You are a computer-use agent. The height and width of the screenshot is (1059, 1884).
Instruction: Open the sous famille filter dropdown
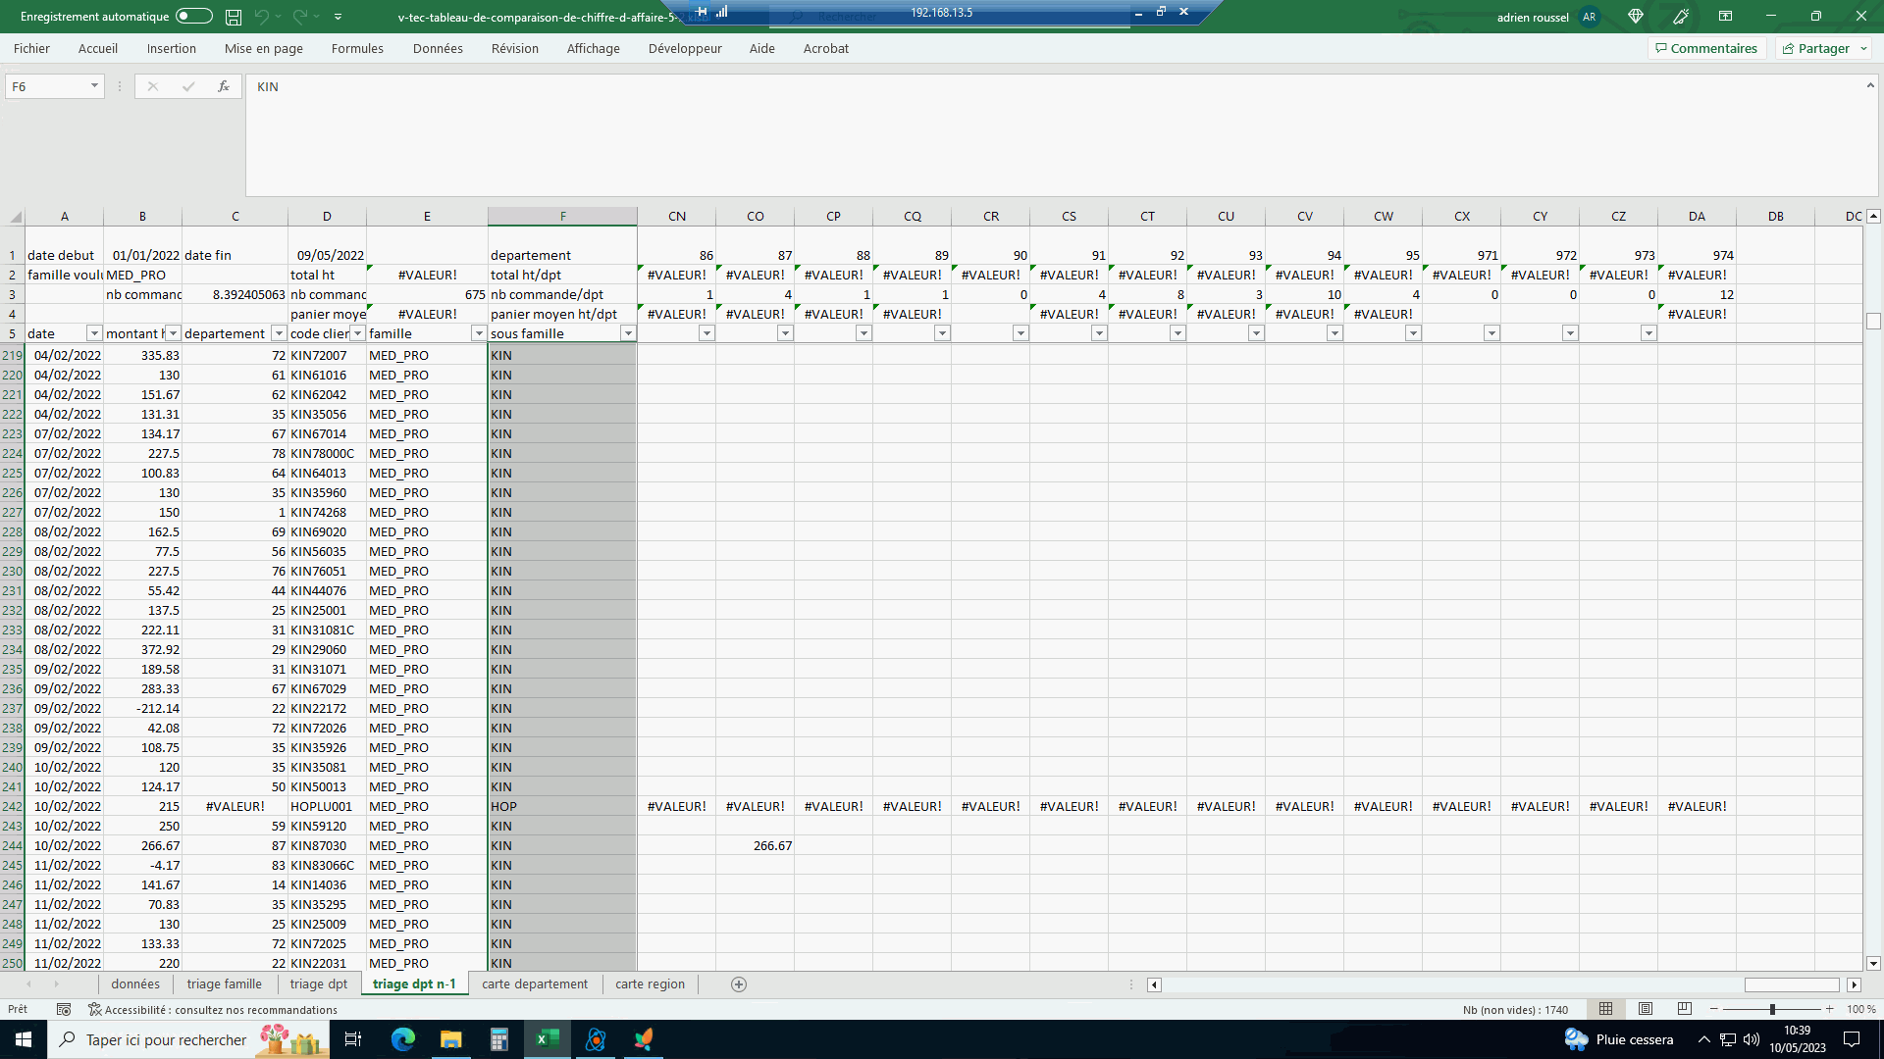628,333
